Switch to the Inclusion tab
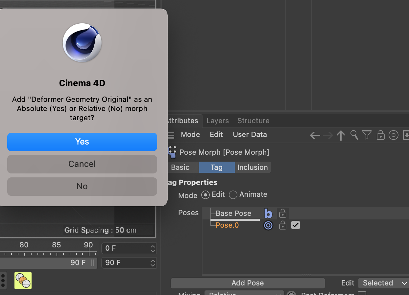Viewport: 409px width, 295px height. [x=253, y=167]
